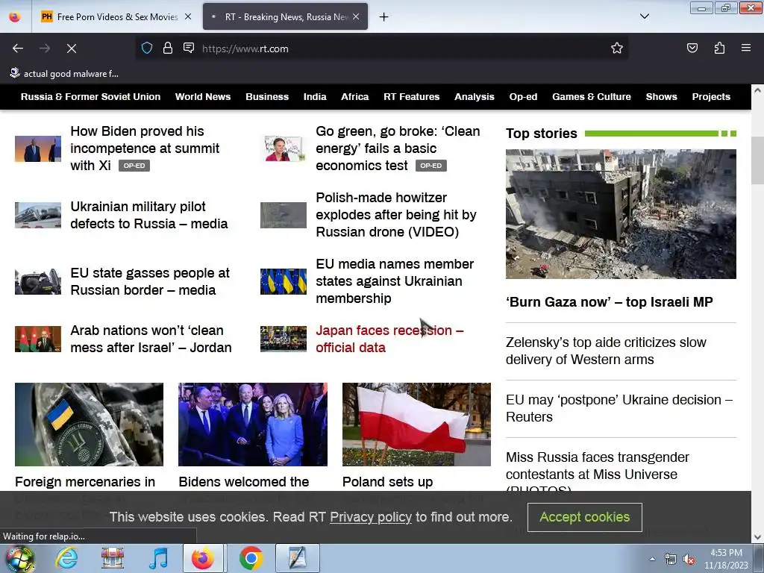Open the Africa section

pos(354,96)
